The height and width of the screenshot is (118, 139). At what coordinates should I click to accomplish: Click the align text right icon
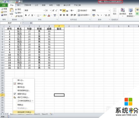coord(67,15)
